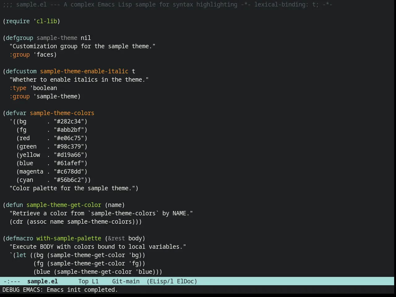
Task: Click the sample.el buffer name in mode line
Action: pos(42,281)
